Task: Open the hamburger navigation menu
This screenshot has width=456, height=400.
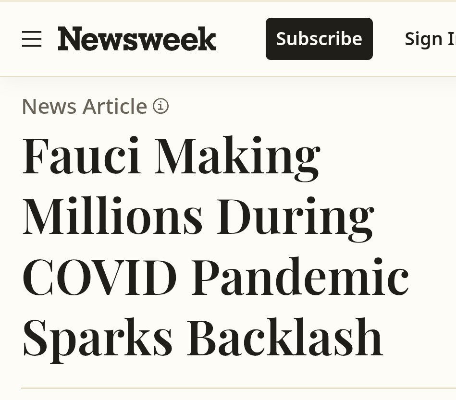Action: [32, 39]
